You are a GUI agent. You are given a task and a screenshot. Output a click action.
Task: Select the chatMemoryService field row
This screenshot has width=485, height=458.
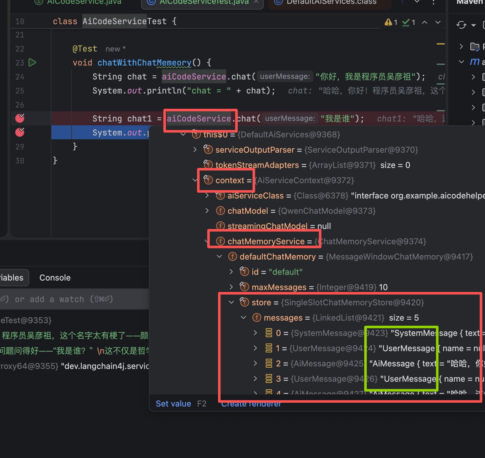(317, 241)
